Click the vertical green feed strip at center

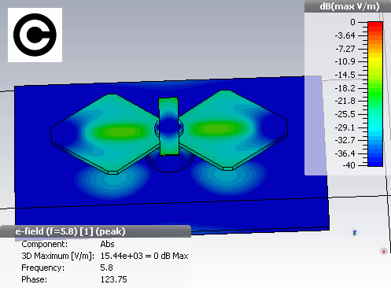point(168,127)
